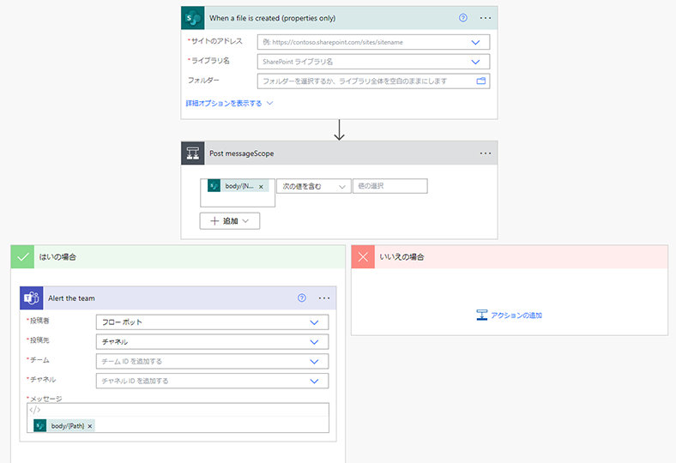Expand the team ID dropdown
This screenshot has width=676, height=463.
(314, 361)
